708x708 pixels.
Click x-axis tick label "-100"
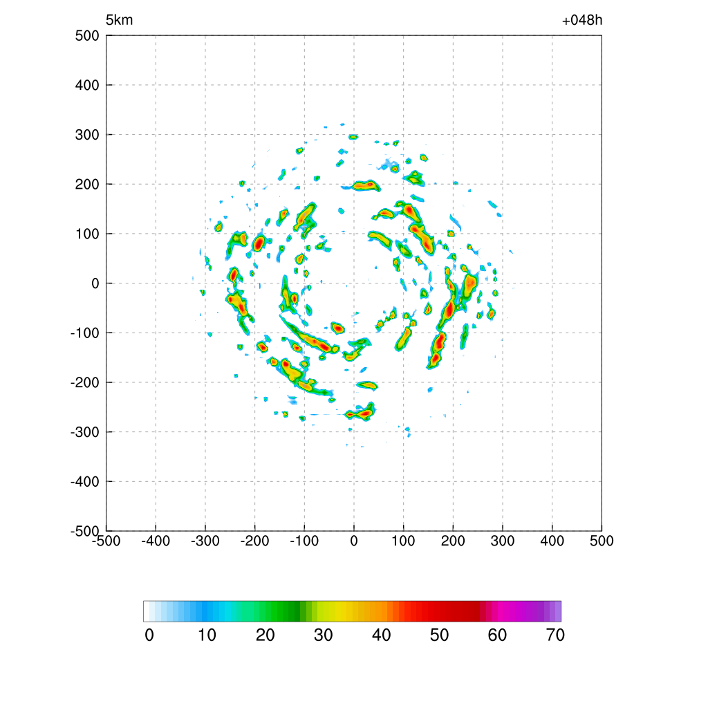pos(304,541)
